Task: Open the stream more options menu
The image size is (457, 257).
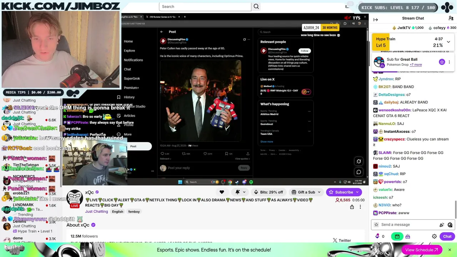Action: click(x=360, y=207)
